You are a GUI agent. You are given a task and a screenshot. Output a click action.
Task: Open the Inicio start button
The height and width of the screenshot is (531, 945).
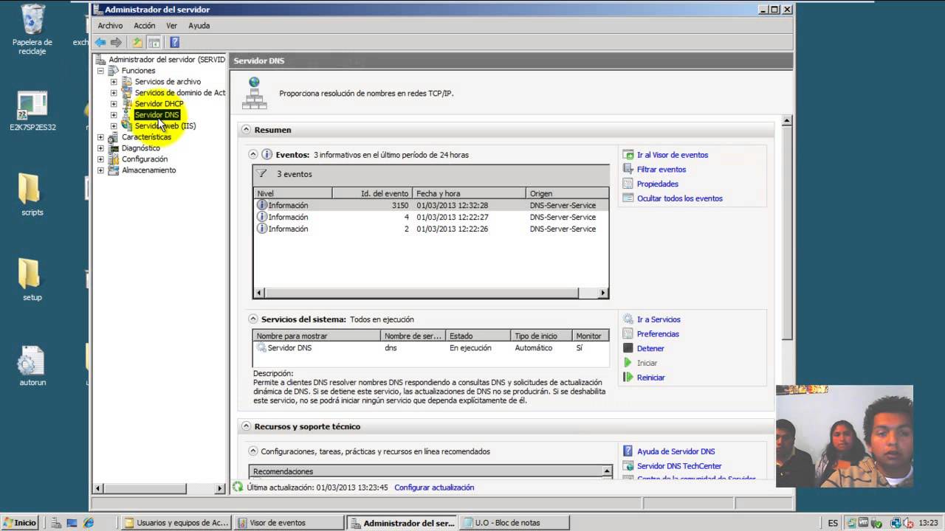(x=21, y=523)
